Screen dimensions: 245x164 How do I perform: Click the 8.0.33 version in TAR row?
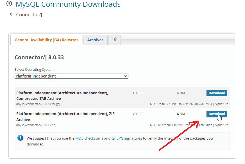pos(138,93)
